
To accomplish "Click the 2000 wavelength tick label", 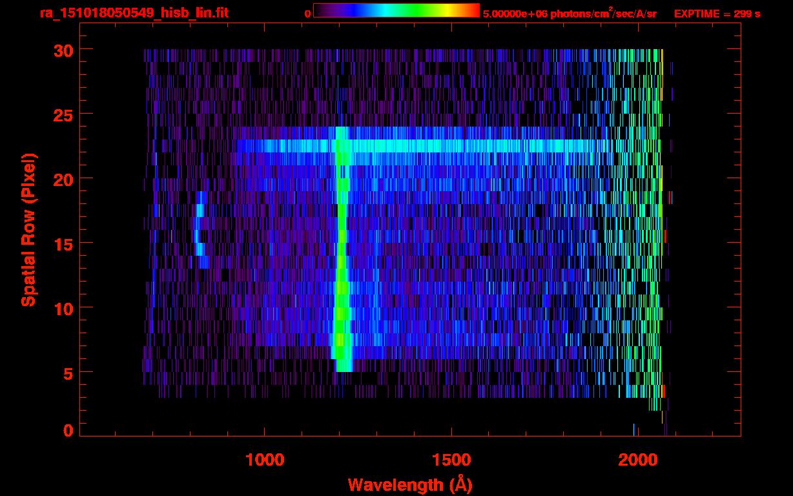I will (x=637, y=460).
